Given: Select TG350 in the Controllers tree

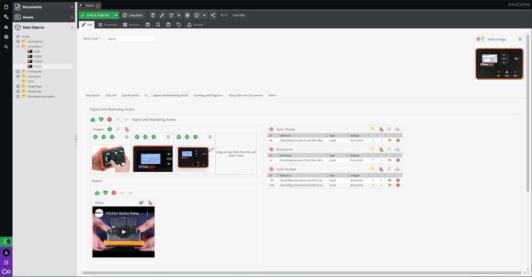Looking at the screenshot, I should coord(38,62).
